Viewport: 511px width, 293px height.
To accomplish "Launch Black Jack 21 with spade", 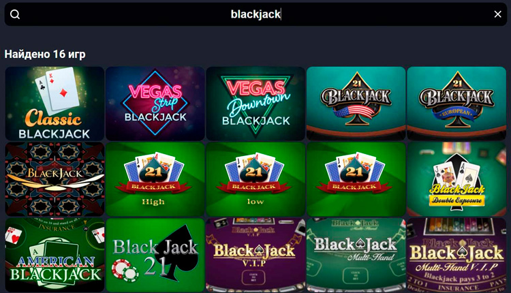I will [x=155, y=255].
